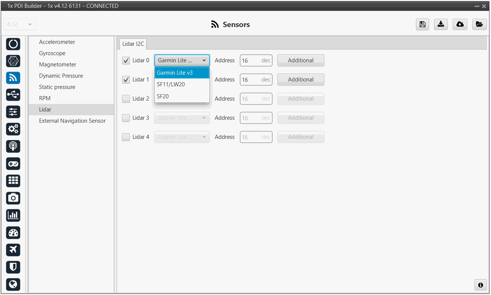The image size is (491, 295).
Task: Disable the Lidar 1 checkbox
Action: pos(126,80)
